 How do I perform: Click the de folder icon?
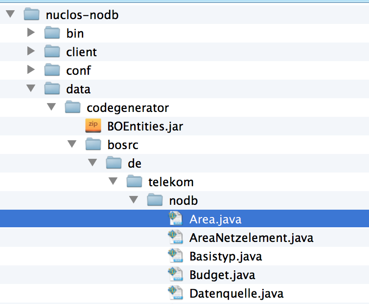(x=114, y=162)
